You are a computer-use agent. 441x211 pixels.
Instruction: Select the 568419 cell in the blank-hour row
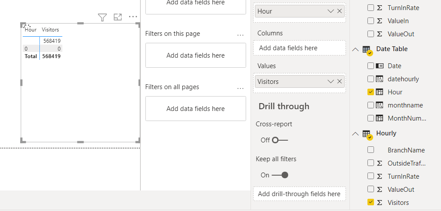click(x=52, y=41)
